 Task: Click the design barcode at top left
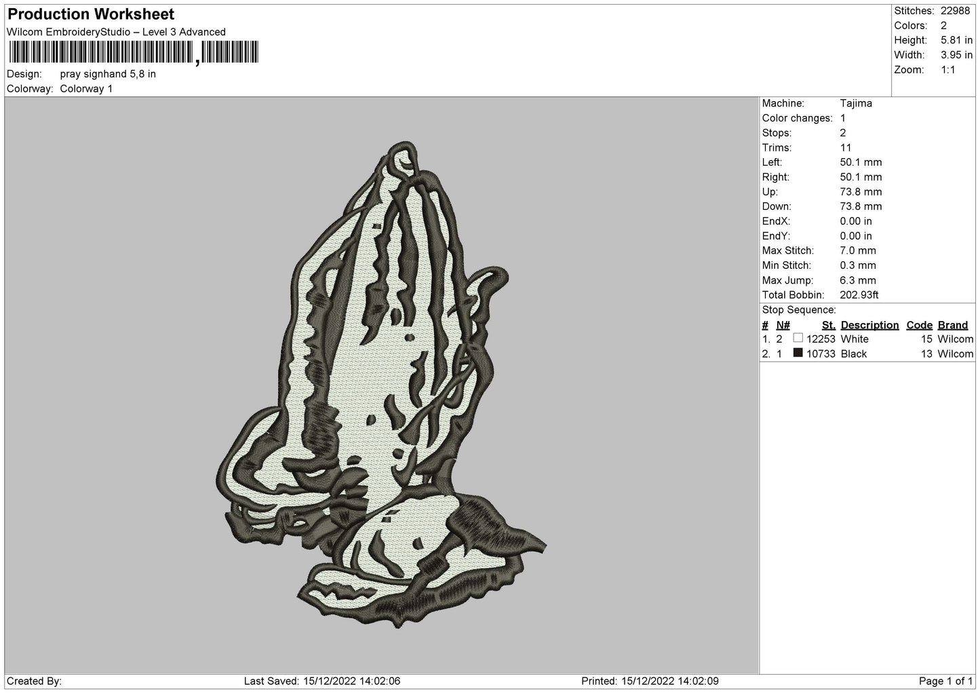[134, 53]
